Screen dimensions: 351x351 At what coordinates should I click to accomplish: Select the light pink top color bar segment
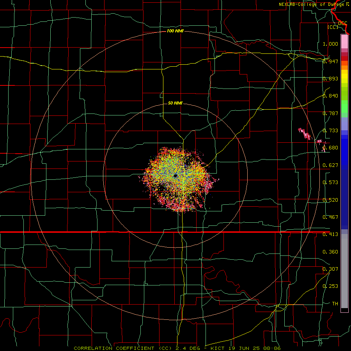[x=344, y=42]
